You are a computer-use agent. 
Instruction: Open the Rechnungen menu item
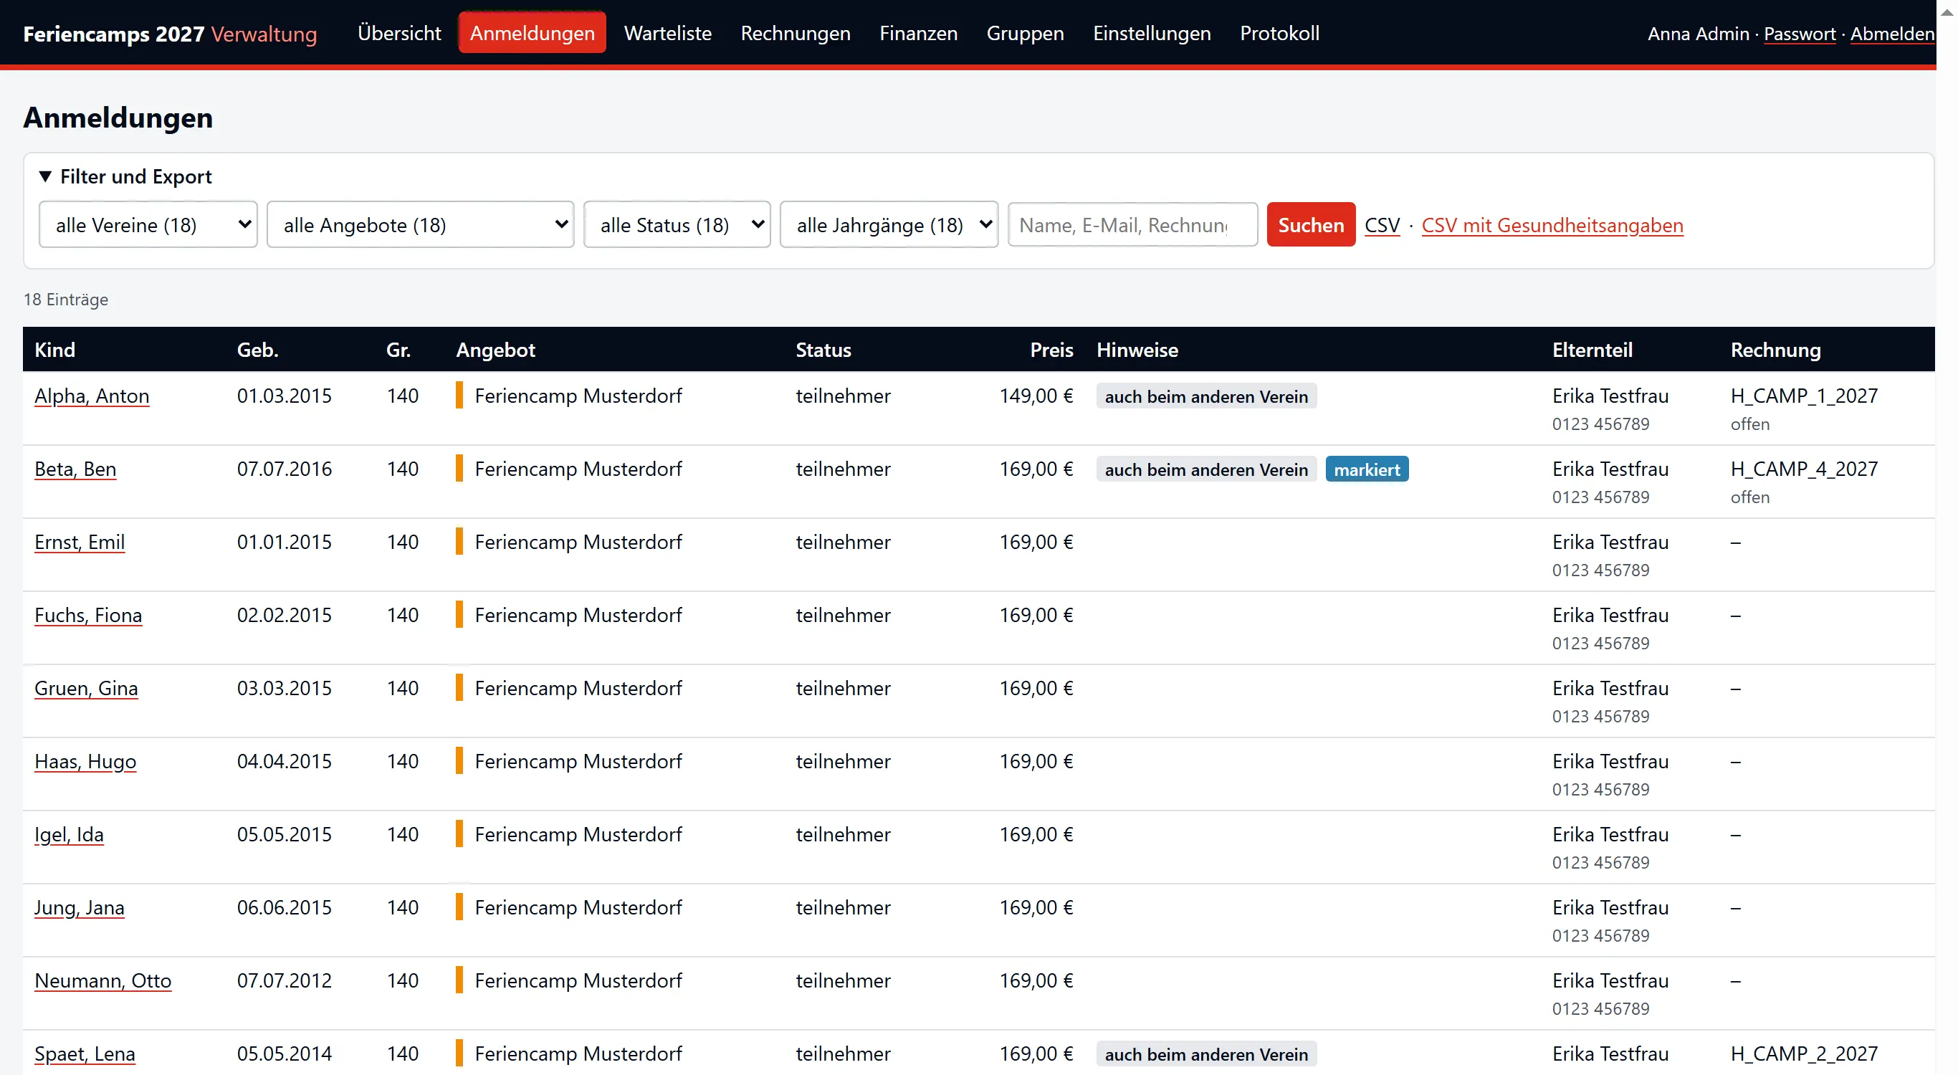(795, 33)
